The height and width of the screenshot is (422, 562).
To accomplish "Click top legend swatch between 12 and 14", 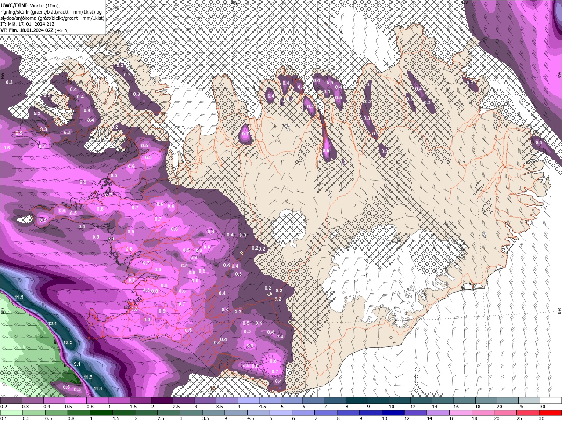I will point(422,400).
